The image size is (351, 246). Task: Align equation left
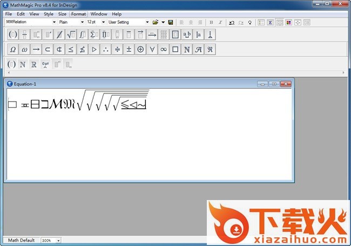pyautogui.click(x=182, y=22)
